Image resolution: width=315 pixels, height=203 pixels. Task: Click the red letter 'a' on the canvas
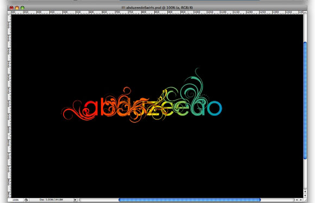(x=91, y=108)
